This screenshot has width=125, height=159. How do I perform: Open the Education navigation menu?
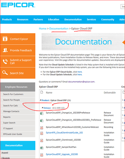click(x=54, y=19)
